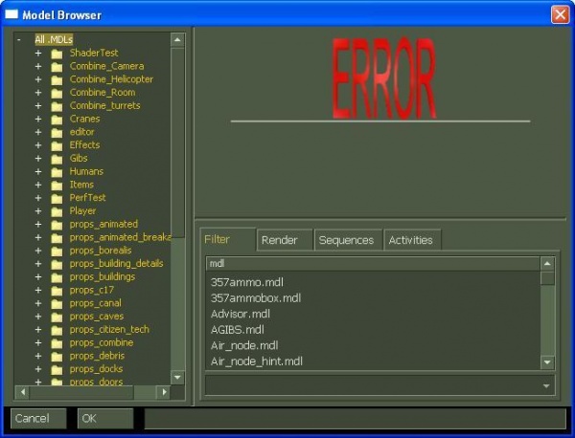Image resolution: width=575 pixels, height=438 pixels.
Task: Select the props_combine folder icon
Action: [57, 343]
